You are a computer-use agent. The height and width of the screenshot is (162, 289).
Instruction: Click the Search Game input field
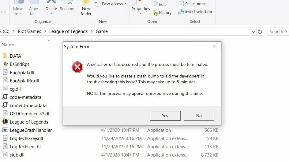[x=278, y=32]
